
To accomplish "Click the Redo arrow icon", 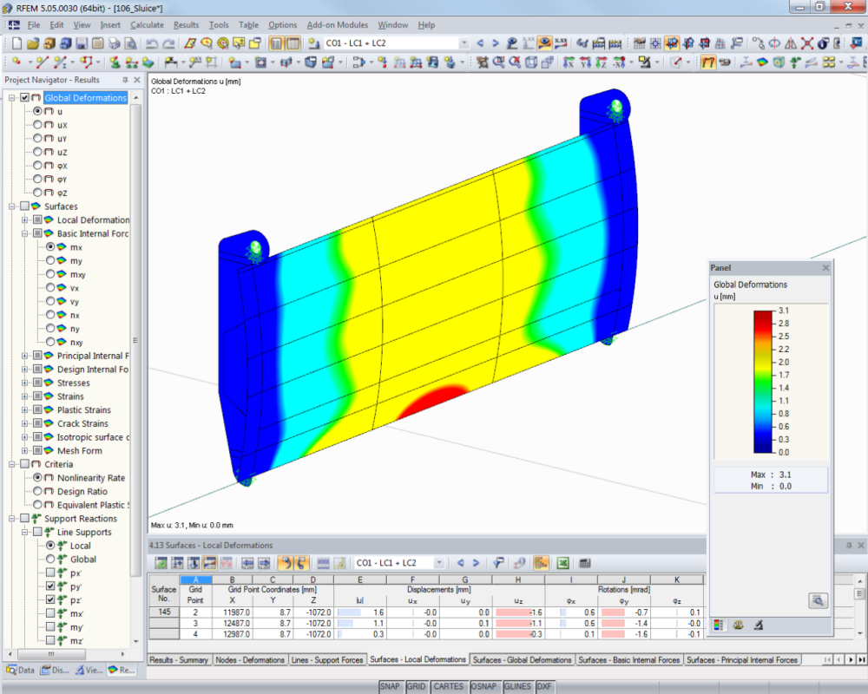I will [x=168, y=43].
